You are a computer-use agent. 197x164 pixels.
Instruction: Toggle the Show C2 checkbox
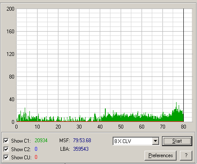click(x=6, y=149)
